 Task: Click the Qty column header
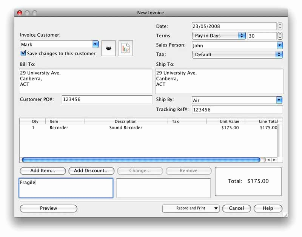coord(33,121)
